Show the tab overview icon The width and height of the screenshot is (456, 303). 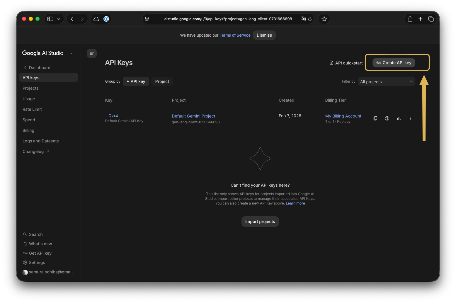pyautogui.click(x=431, y=19)
